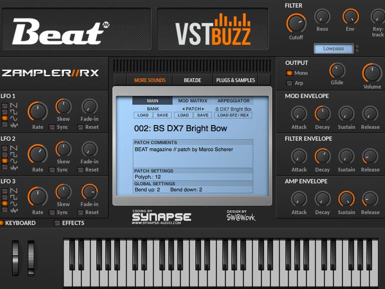Click bank SAVE button

(162, 115)
